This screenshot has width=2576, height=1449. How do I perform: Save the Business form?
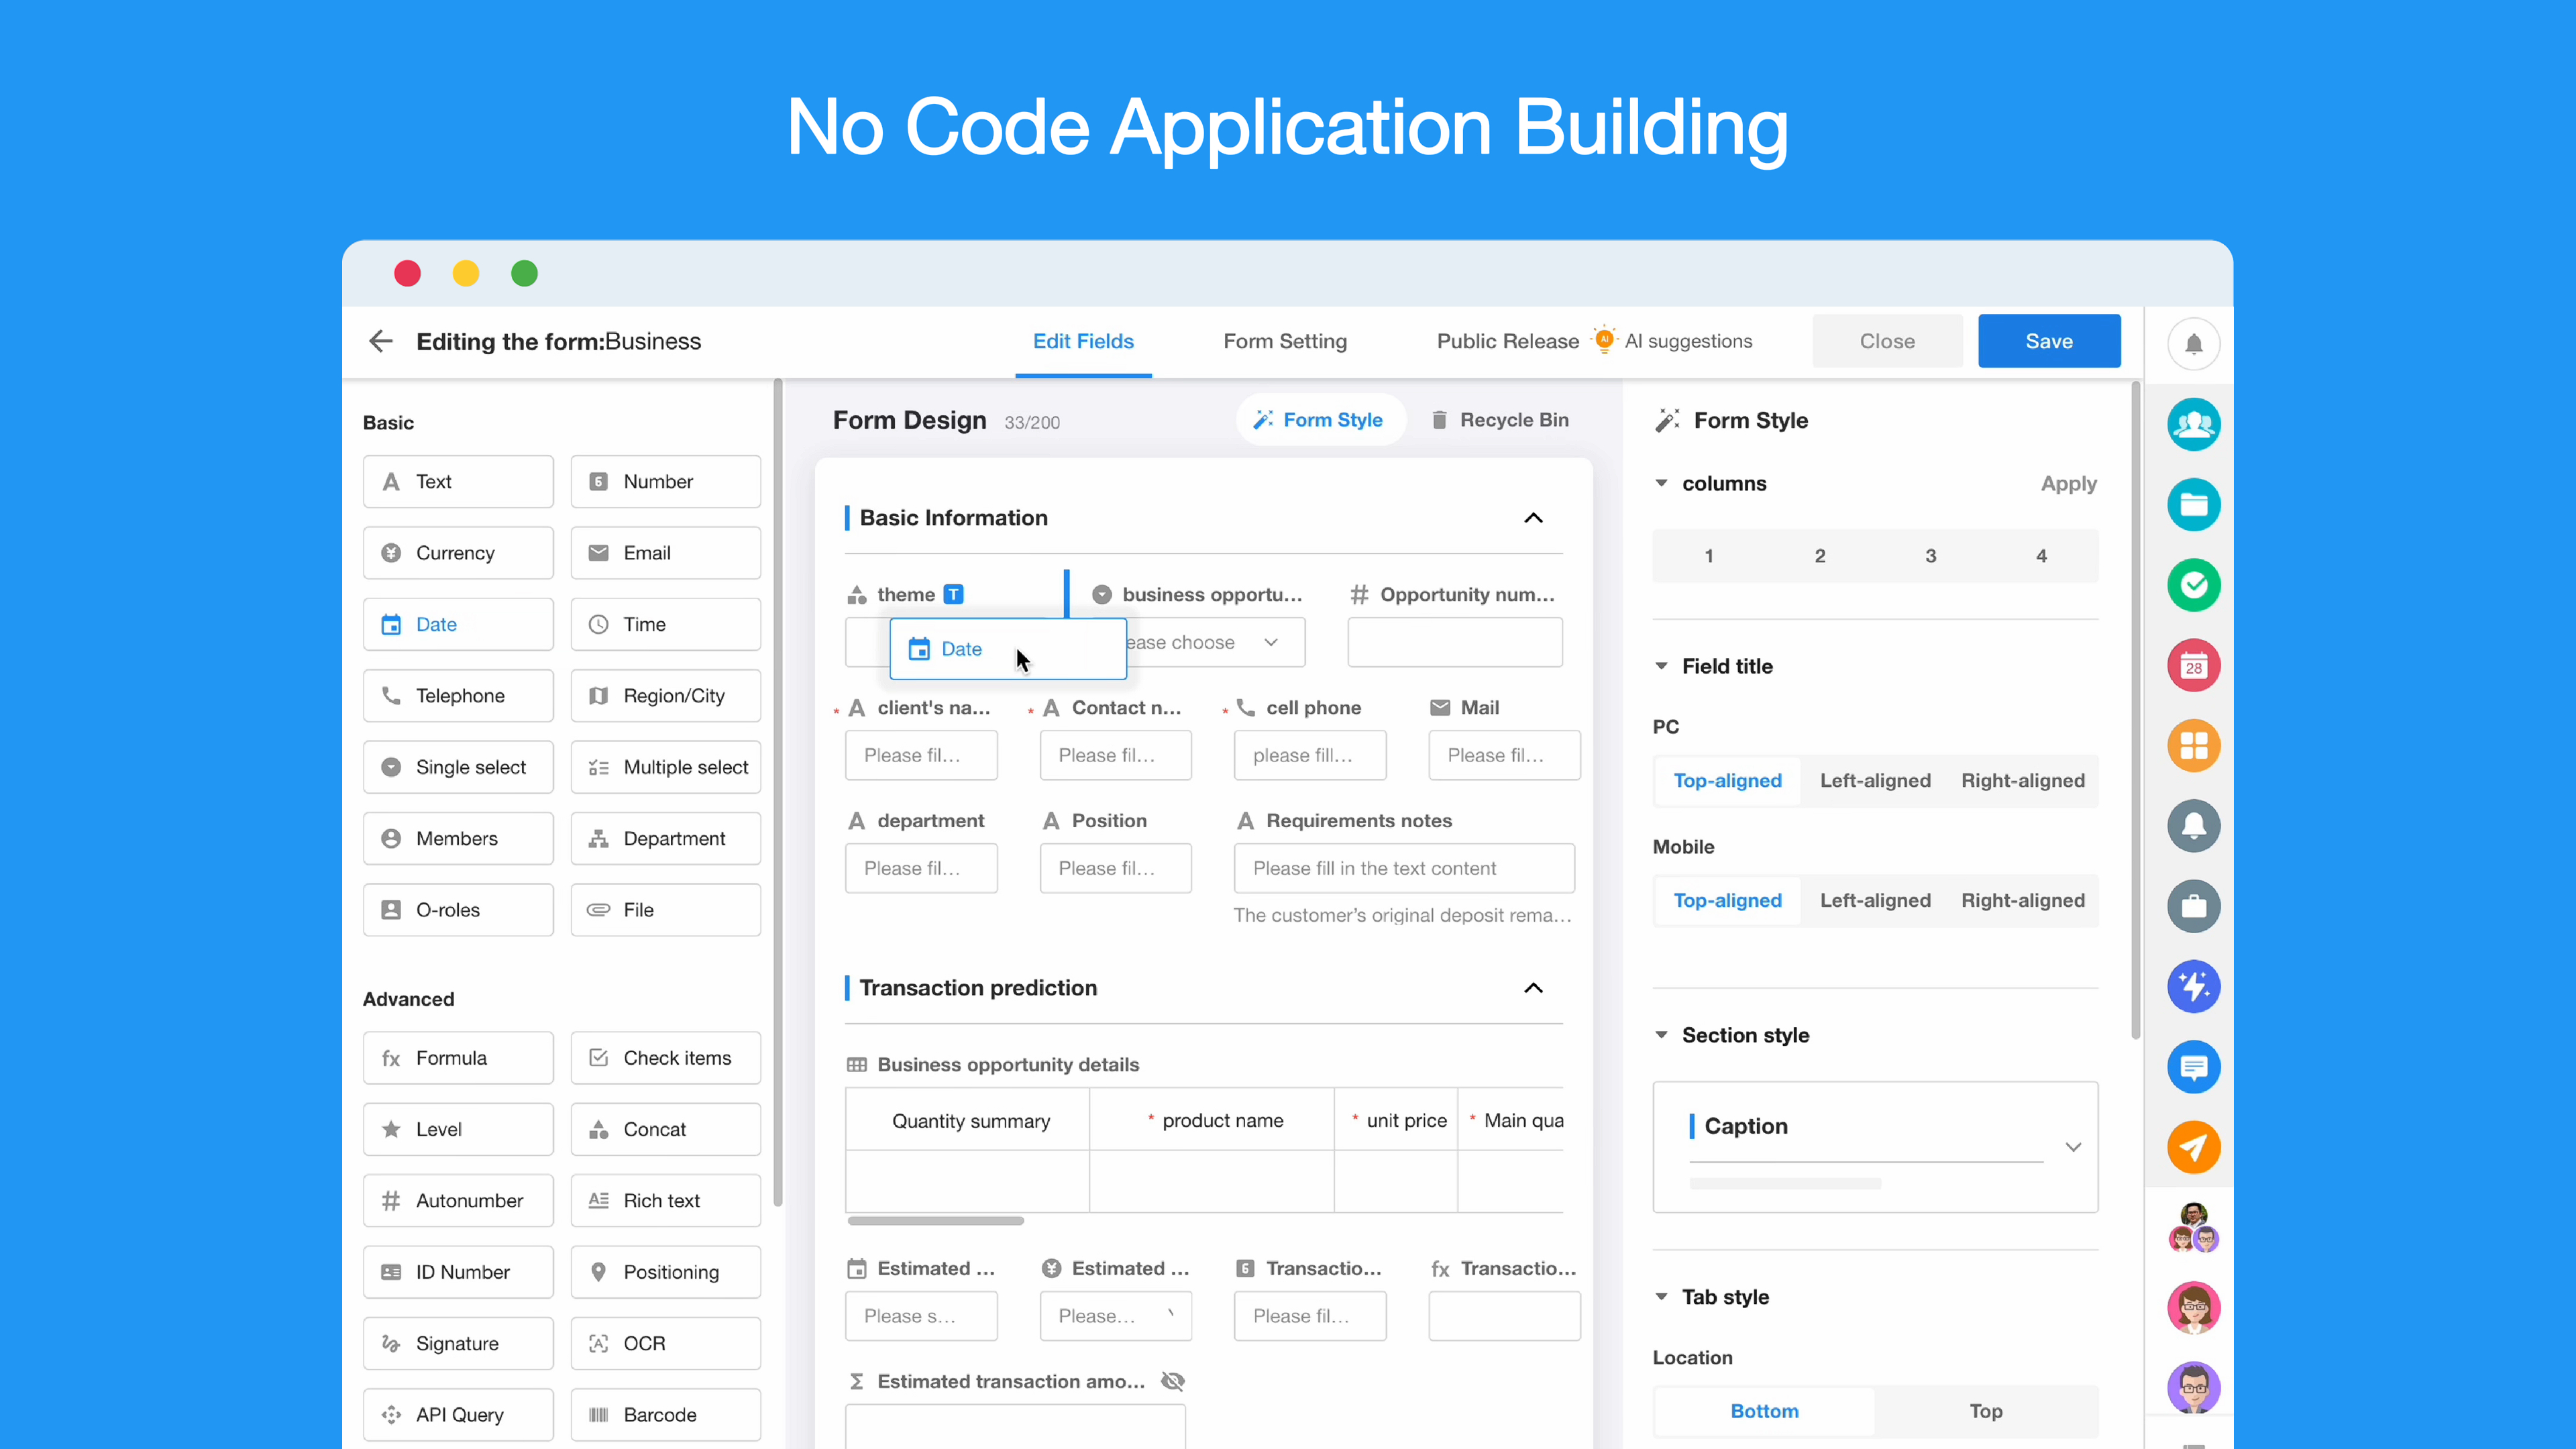point(2048,341)
